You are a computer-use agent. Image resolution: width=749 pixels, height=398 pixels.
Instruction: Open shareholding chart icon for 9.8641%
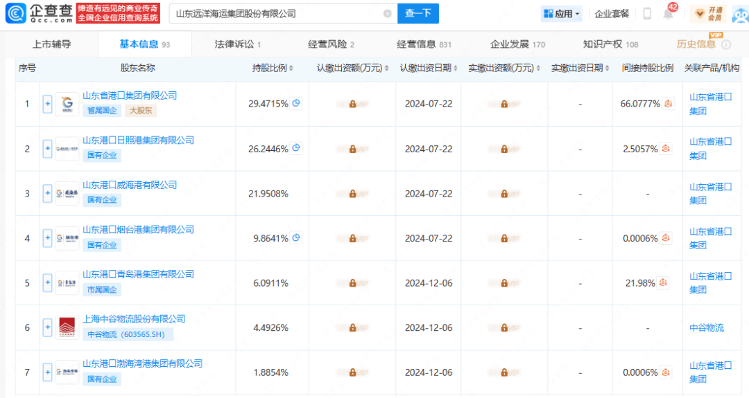[x=296, y=237]
